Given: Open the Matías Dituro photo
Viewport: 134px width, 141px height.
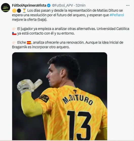Looking at the screenshot, I should (60, 96).
